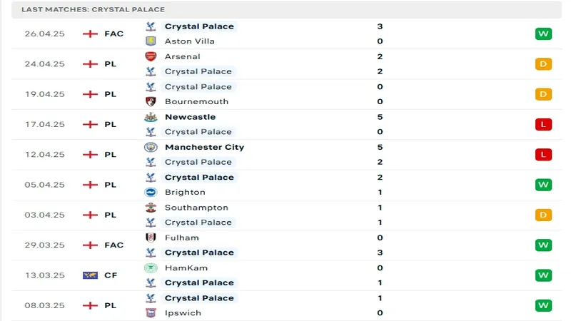Click the Aston Villa club crest

[151, 41]
